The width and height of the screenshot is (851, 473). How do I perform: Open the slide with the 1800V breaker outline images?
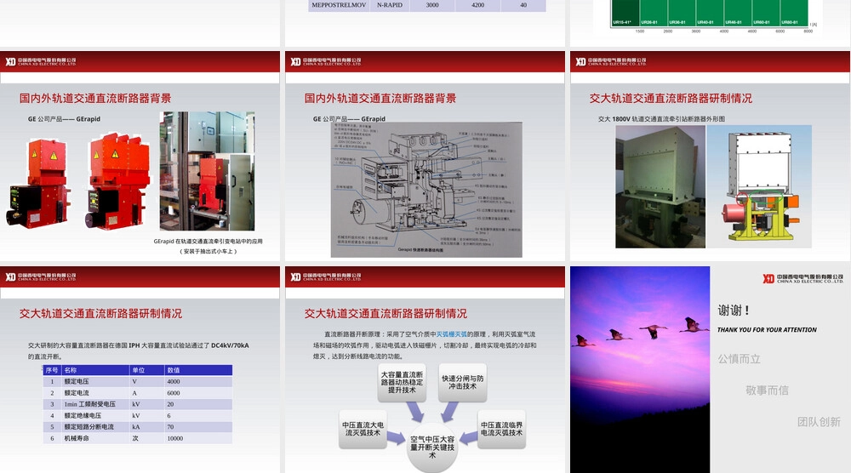711,157
